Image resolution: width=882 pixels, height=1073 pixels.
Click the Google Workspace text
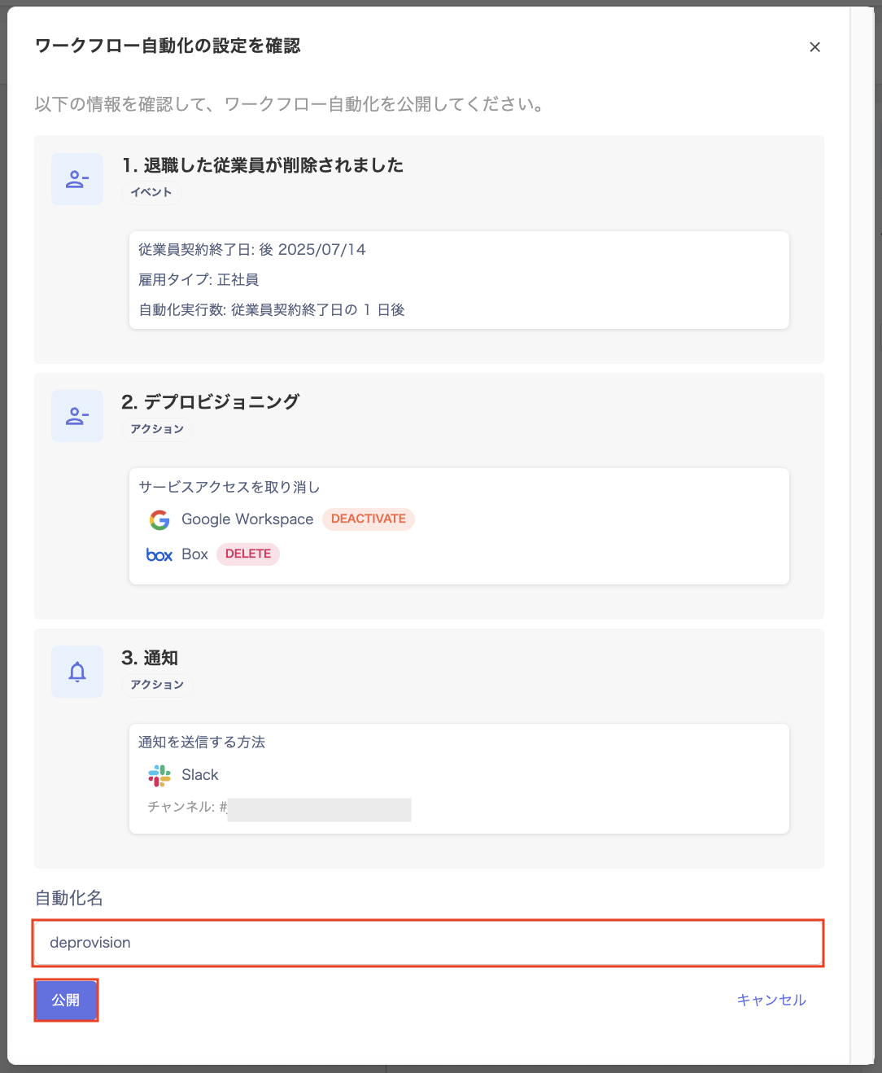pos(247,519)
